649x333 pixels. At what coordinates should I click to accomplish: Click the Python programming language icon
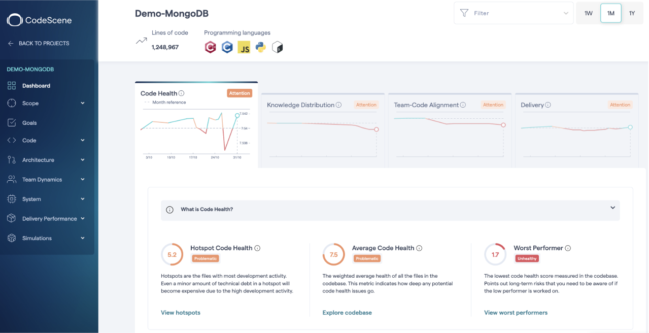tap(260, 47)
